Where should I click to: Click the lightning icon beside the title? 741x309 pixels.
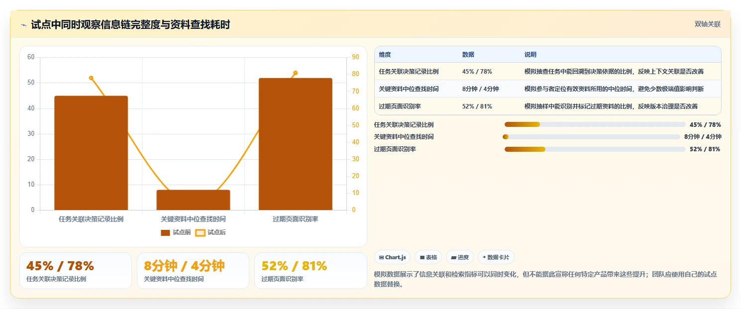point(23,25)
